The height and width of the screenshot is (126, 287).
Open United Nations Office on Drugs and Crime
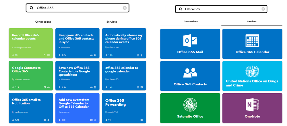(x=252, y=76)
